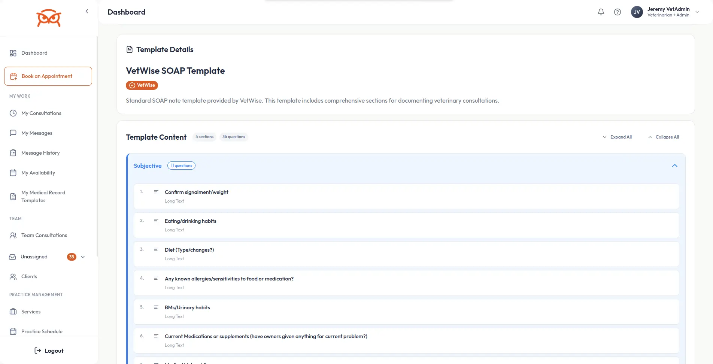Click the text icon on Eating/drinking habits row

tap(156, 221)
